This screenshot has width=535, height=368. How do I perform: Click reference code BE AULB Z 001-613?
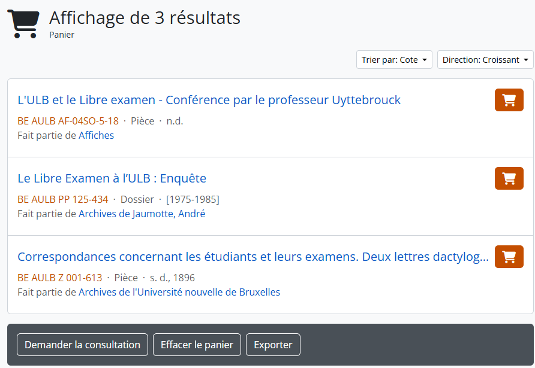[x=59, y=278]
